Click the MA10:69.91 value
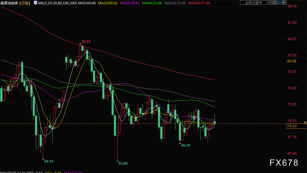 [x=108, y=3]
